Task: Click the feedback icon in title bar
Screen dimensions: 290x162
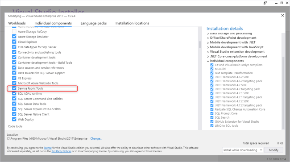Action: point(265,3)
